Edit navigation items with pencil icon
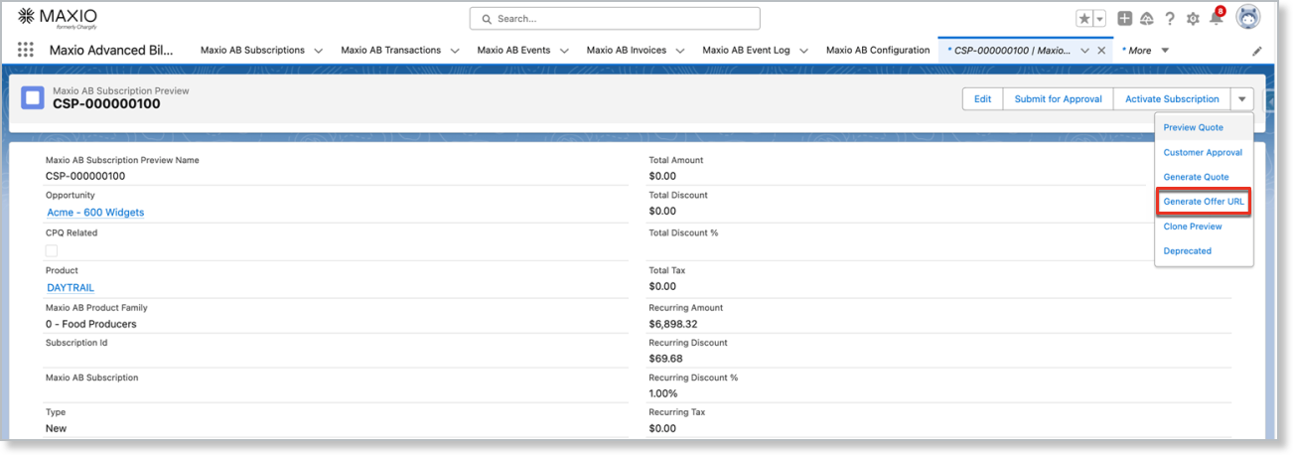 pyautogui.click(x=1257, y=51)
